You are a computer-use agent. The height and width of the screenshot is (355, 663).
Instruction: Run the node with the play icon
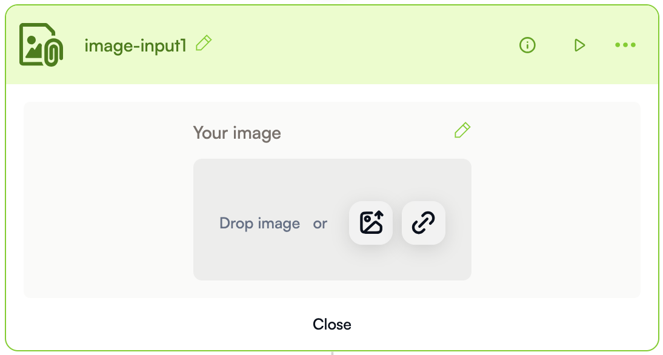coord(579,45)
